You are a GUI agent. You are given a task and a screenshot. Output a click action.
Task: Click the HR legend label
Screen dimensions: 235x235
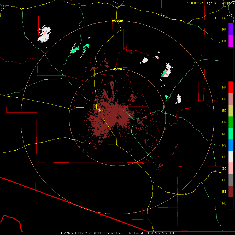click(x=224, y=122)
